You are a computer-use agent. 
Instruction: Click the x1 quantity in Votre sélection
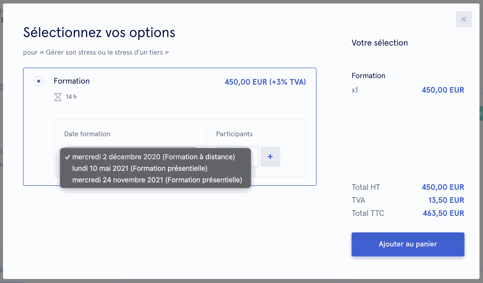(x=355, y=90)
